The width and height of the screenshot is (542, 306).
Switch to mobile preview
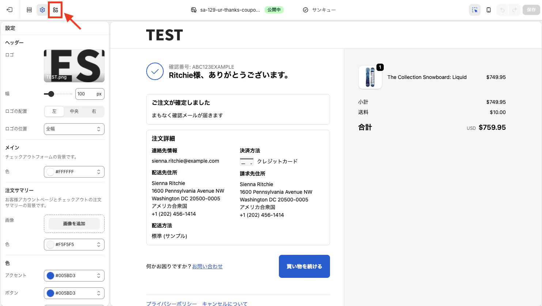[489, 10]
